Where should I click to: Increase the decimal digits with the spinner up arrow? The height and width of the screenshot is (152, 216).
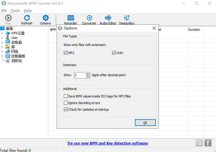tap(88, 74)
